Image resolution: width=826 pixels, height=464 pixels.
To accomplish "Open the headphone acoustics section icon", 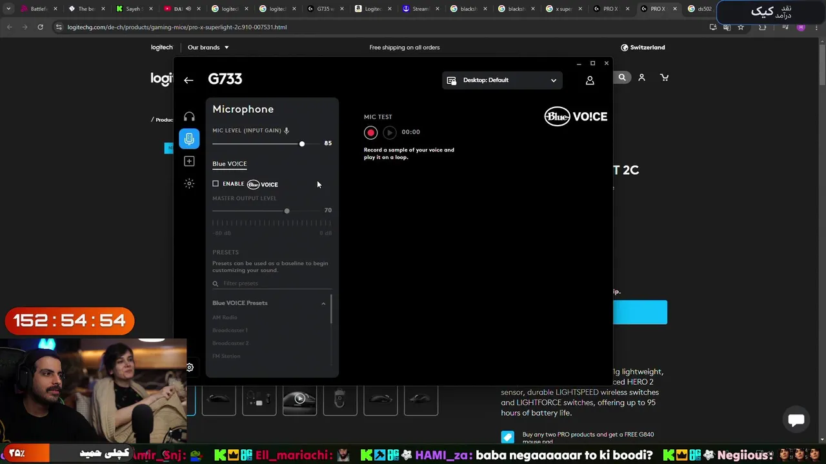I will (x=189, y=117).
